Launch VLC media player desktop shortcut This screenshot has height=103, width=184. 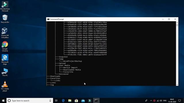coord(5,86)
